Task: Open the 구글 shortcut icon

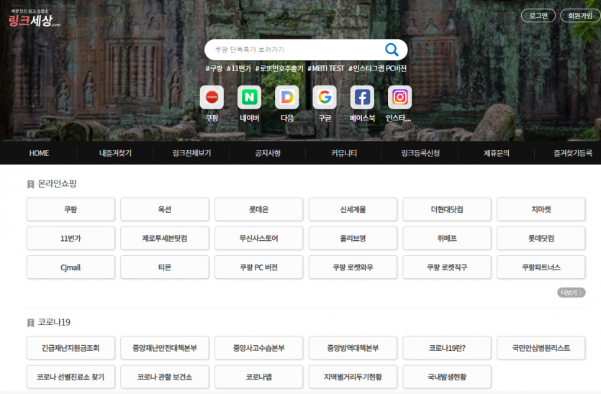Action: pos(325,97)
